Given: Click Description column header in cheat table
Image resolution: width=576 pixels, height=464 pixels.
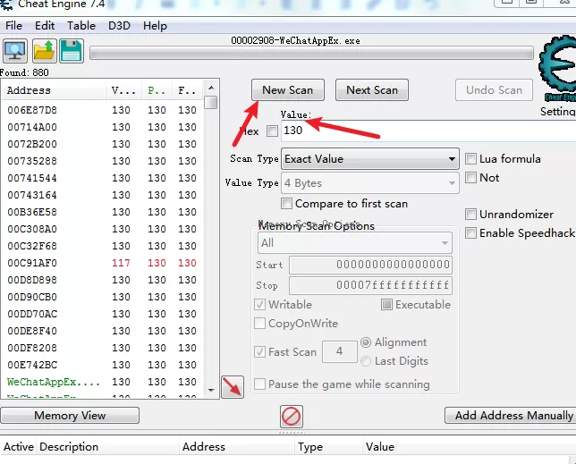Looking at the screenshot, I should 107,447.
